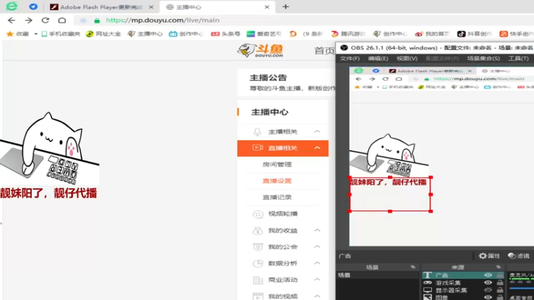
Task: Open the bilibili 创作中心 bookmark
Action: (x=186, y=34)
